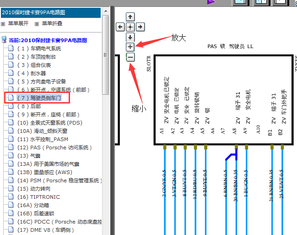The image size is (297, 235).
Task: Open (9) 断开点，座椅（前部） diagram
Action: point(49,115)
